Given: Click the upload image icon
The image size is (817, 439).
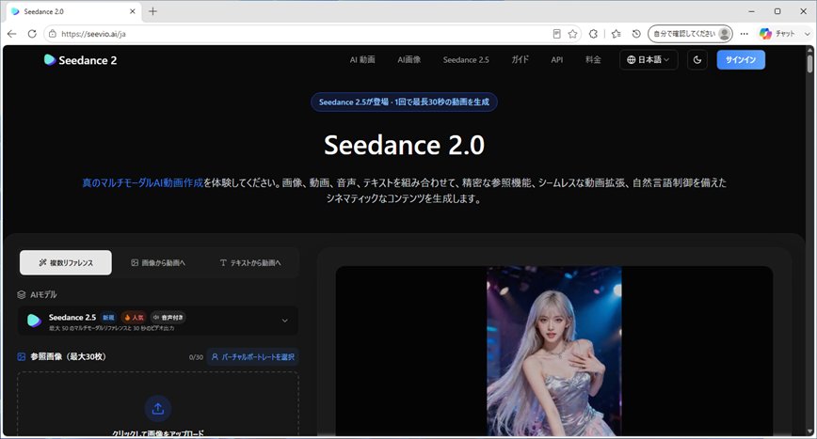Looking at the screenshot, I should coord(158,409).
